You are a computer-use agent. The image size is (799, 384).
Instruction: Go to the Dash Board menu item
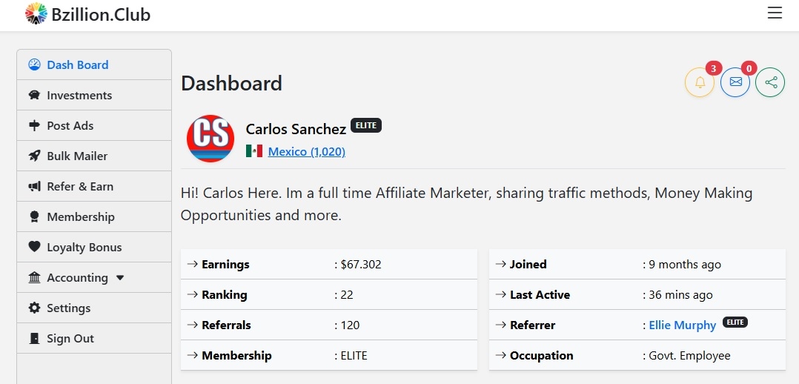coord(77,64)
